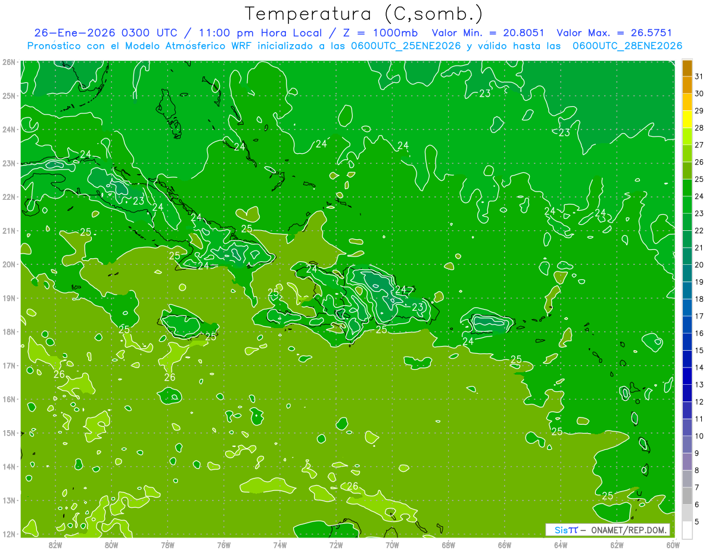Click the 78W longitude axis label
This screenshot has height=553, width=715.
tap(167, 544)
